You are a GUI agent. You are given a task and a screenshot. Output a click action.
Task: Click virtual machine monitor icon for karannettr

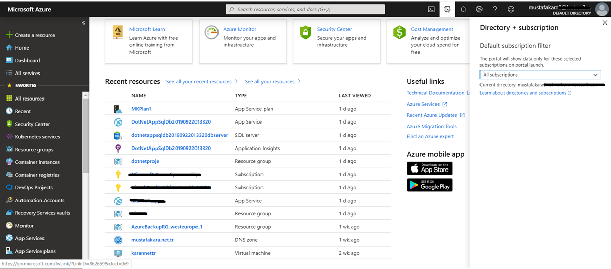[x=118, y=253]
